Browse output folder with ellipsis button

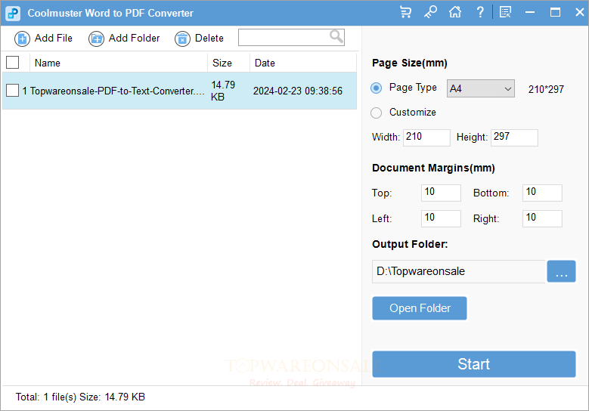pyautogui.click(x=561, y=271)
